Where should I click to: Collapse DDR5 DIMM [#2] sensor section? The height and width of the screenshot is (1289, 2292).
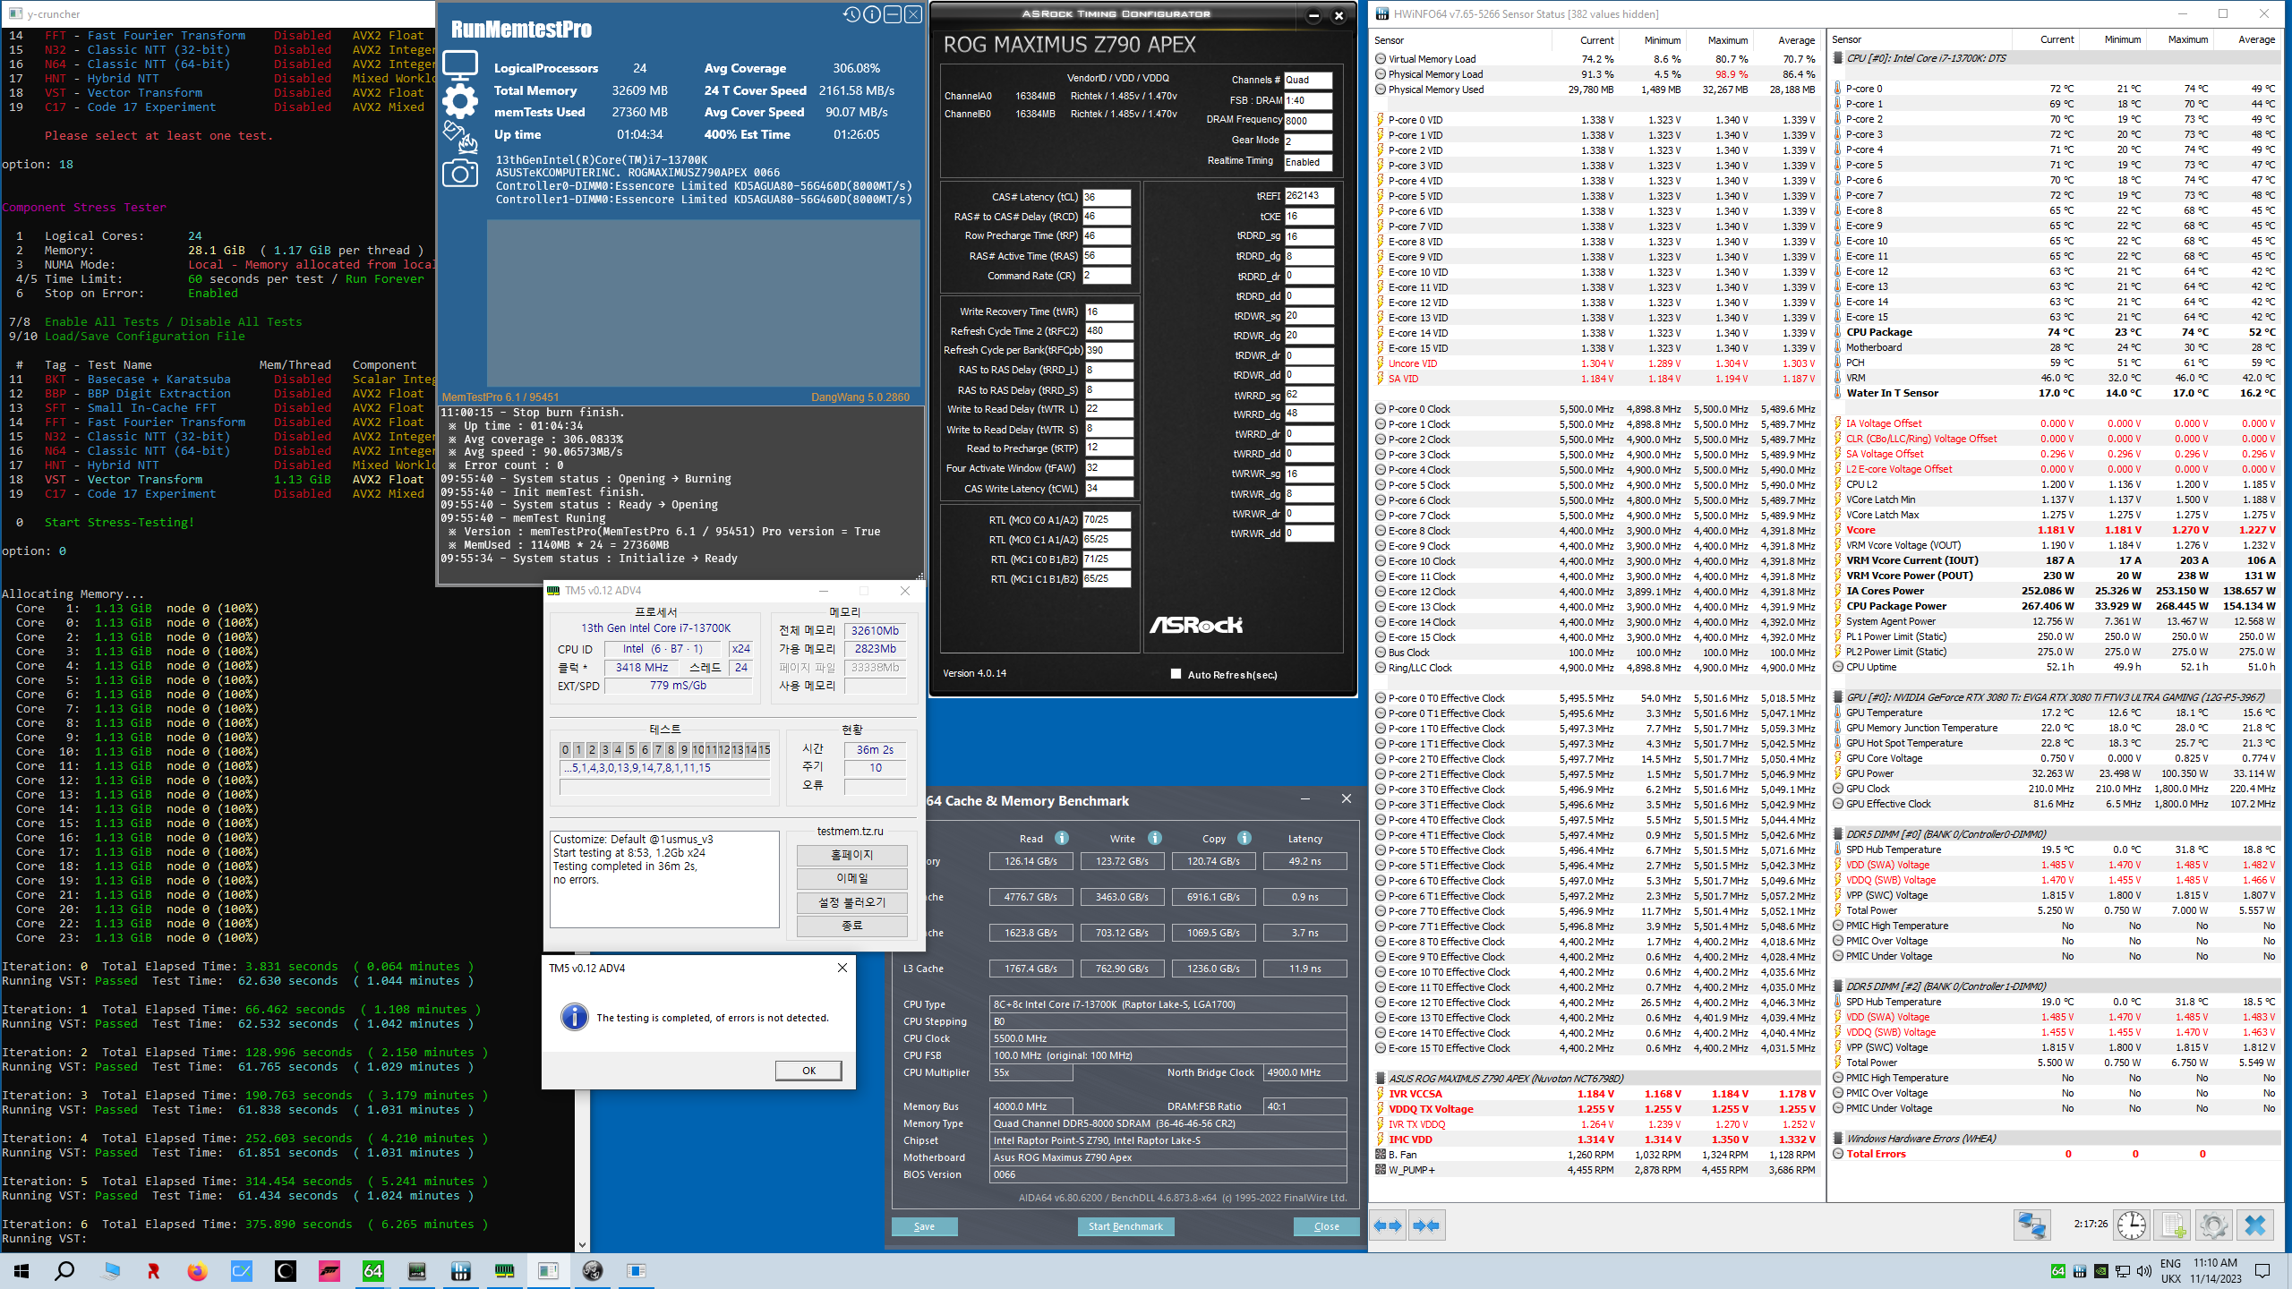coord(1838,986)
